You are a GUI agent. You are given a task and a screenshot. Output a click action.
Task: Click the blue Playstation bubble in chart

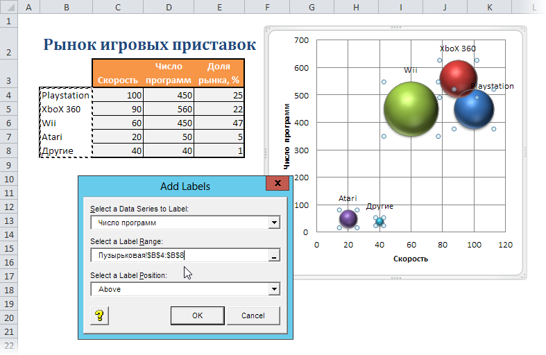(475, 110)
